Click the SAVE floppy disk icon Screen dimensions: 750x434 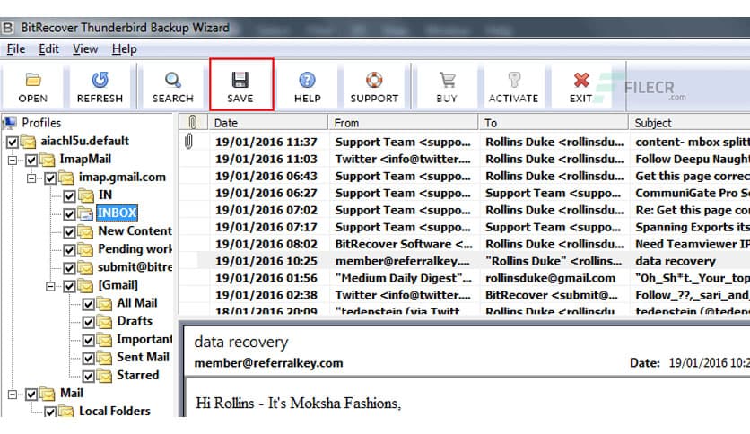pos(240,80)
